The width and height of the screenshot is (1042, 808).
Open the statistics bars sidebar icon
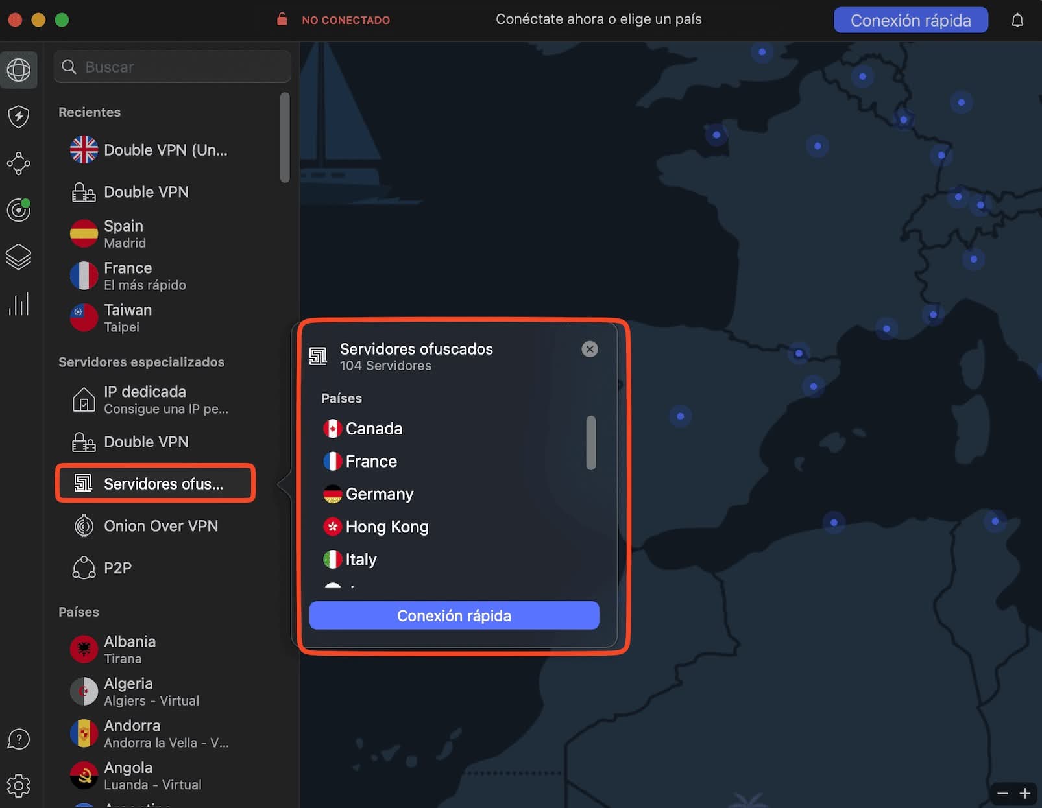click(x=19, y=303)
